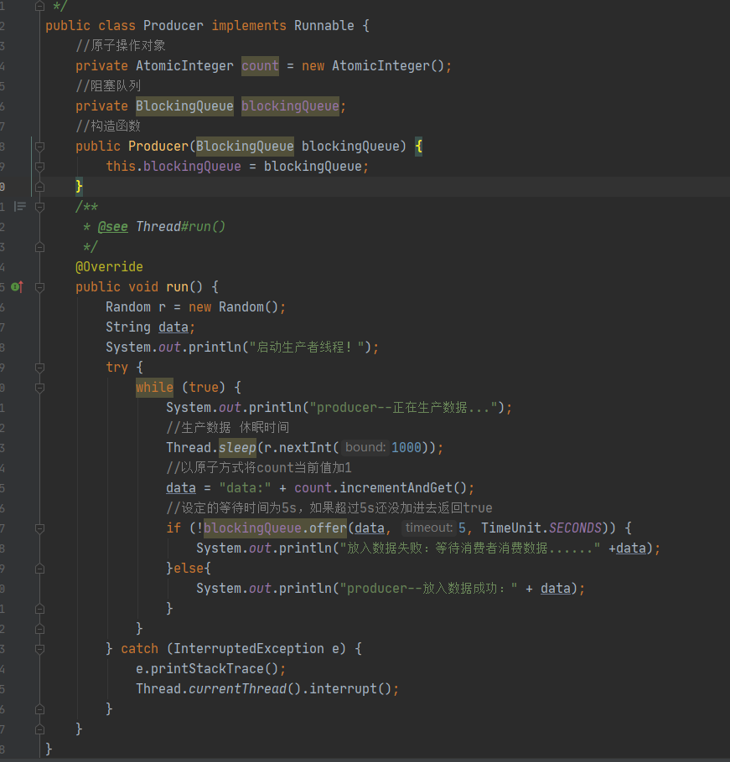Collapse the catch InterruptedException fold marker

[x=40, y=649]
